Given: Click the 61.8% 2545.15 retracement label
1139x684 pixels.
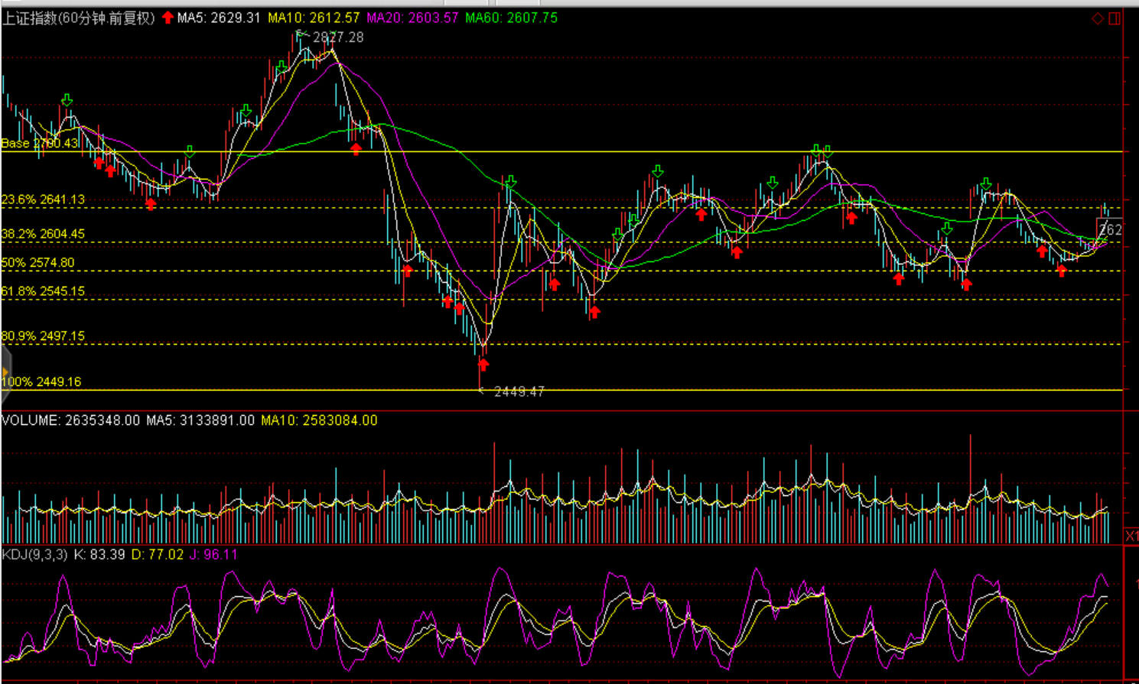Looking at the screenshot, I should pyautogui.click(x=43, y=291).
